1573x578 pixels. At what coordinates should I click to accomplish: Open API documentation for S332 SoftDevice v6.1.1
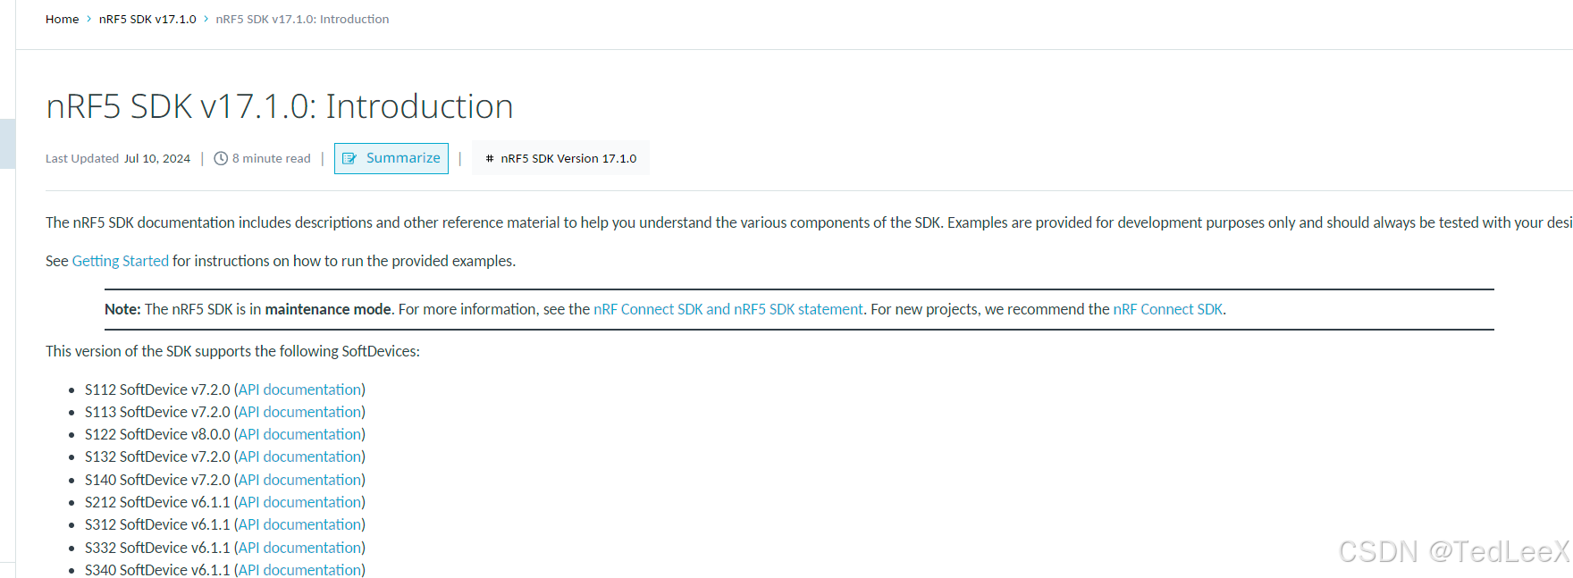pos(299,548)
